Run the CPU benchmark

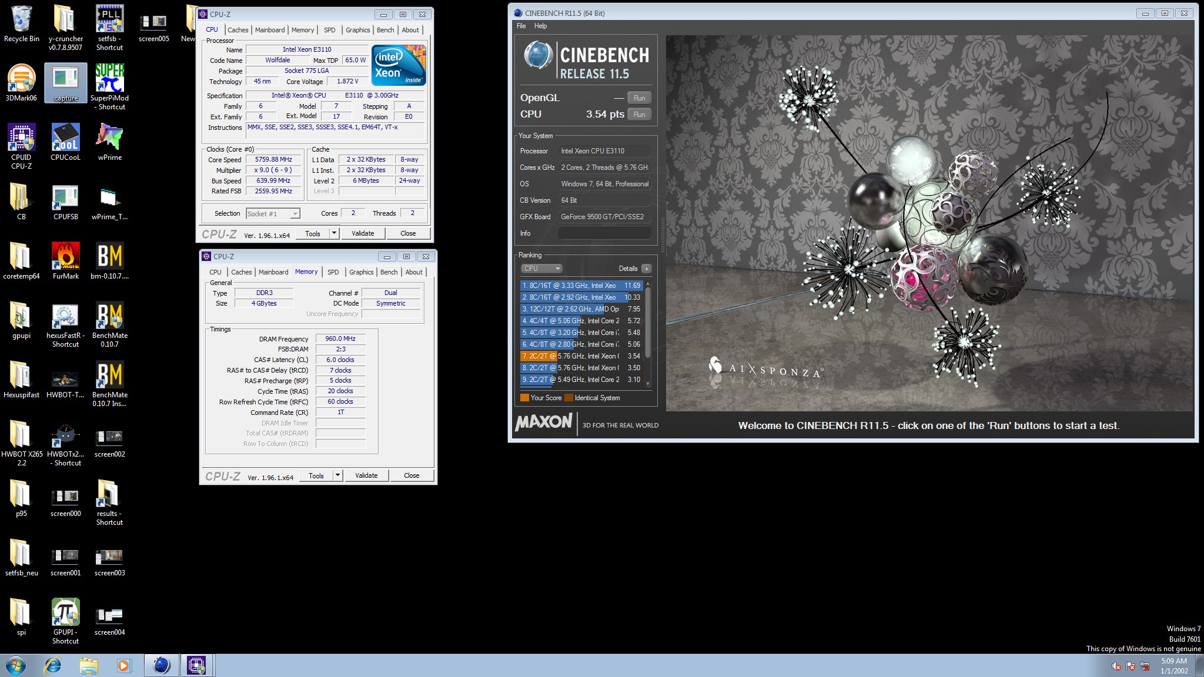[x=639, y=115]
